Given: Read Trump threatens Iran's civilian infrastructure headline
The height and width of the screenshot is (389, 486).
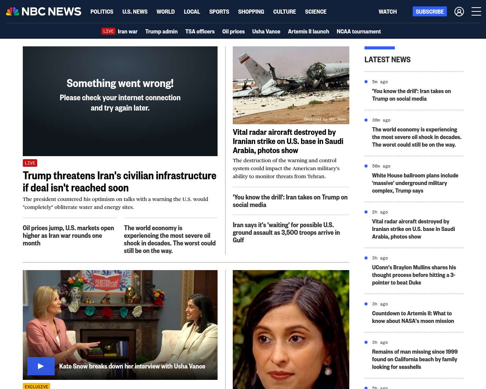Looking at the screenshot, I should (x=119, y=182).
